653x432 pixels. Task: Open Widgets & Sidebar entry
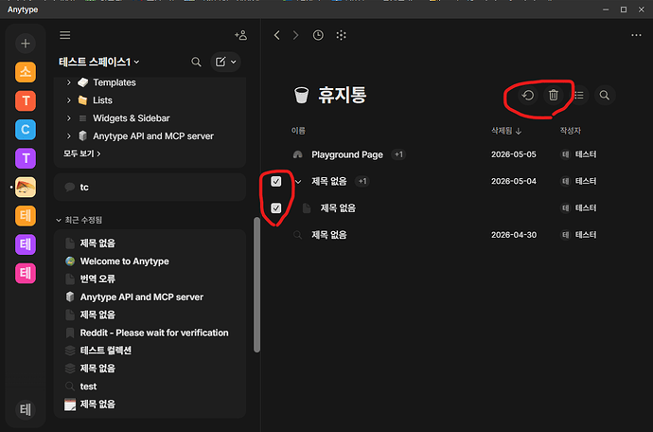[x=132, y=118]
